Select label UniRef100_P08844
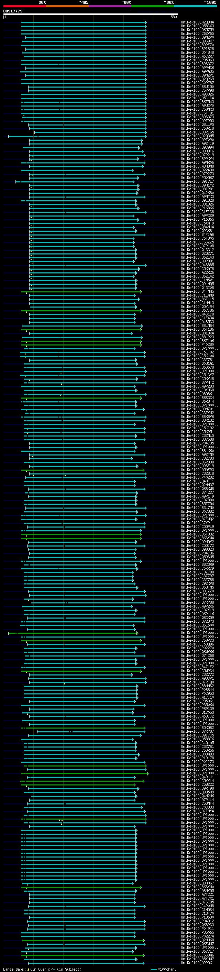 pyautogui.click(x=197, y=689)
